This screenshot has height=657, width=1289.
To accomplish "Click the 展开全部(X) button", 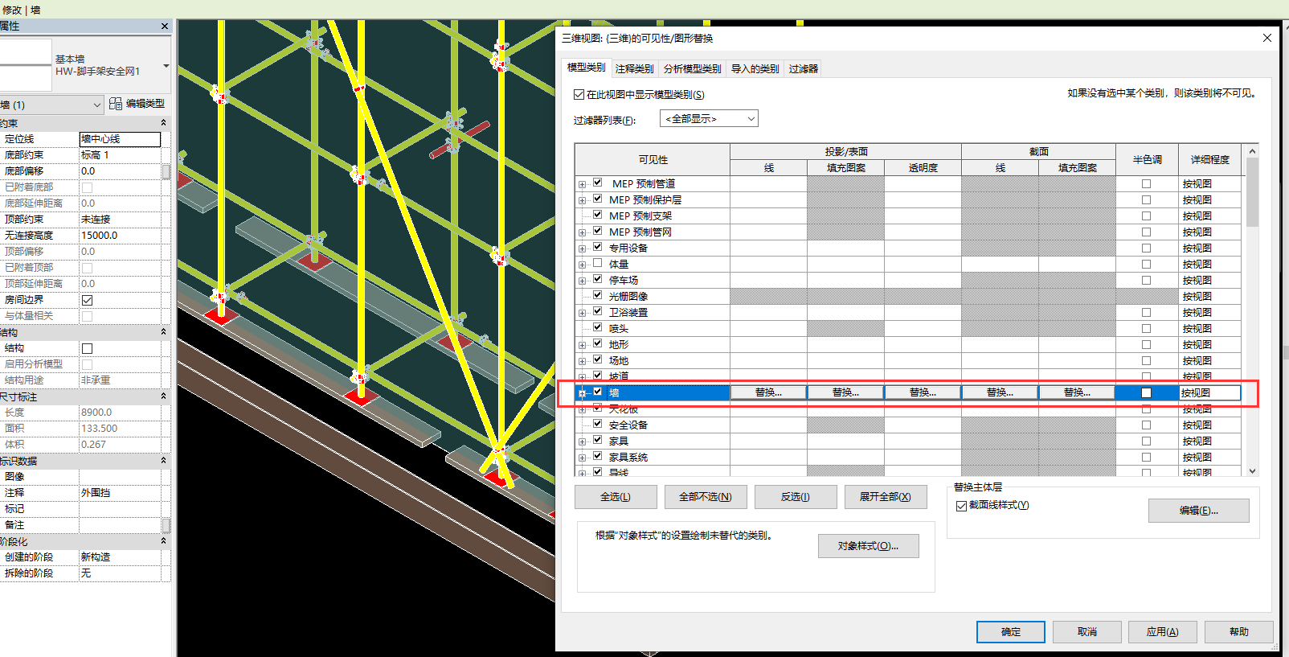I will click(886, 497).
